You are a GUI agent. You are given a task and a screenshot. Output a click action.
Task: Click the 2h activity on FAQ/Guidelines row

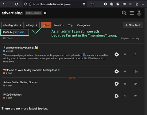[x=136, y=96]
